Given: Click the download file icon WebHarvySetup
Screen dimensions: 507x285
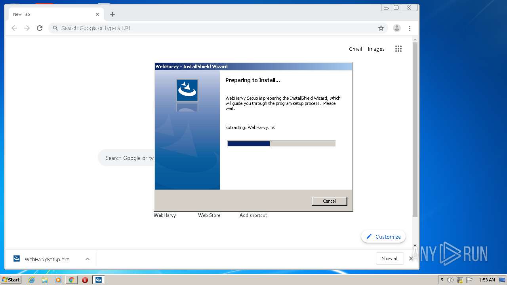Looking at the screenshot, I should click(x=17, y=258).
